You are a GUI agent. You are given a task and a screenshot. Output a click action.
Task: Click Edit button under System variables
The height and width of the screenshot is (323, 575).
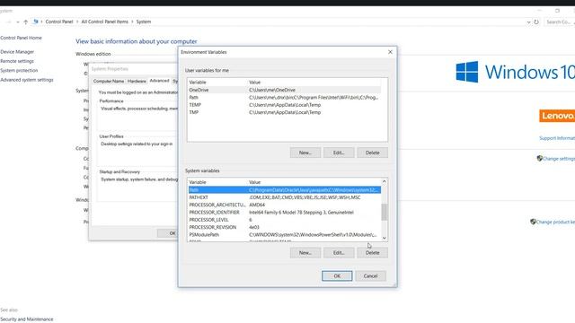339,253
